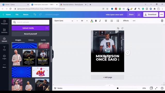
Task: Open Chrome tab search dropdown arrow
Action: coord(145,4)
